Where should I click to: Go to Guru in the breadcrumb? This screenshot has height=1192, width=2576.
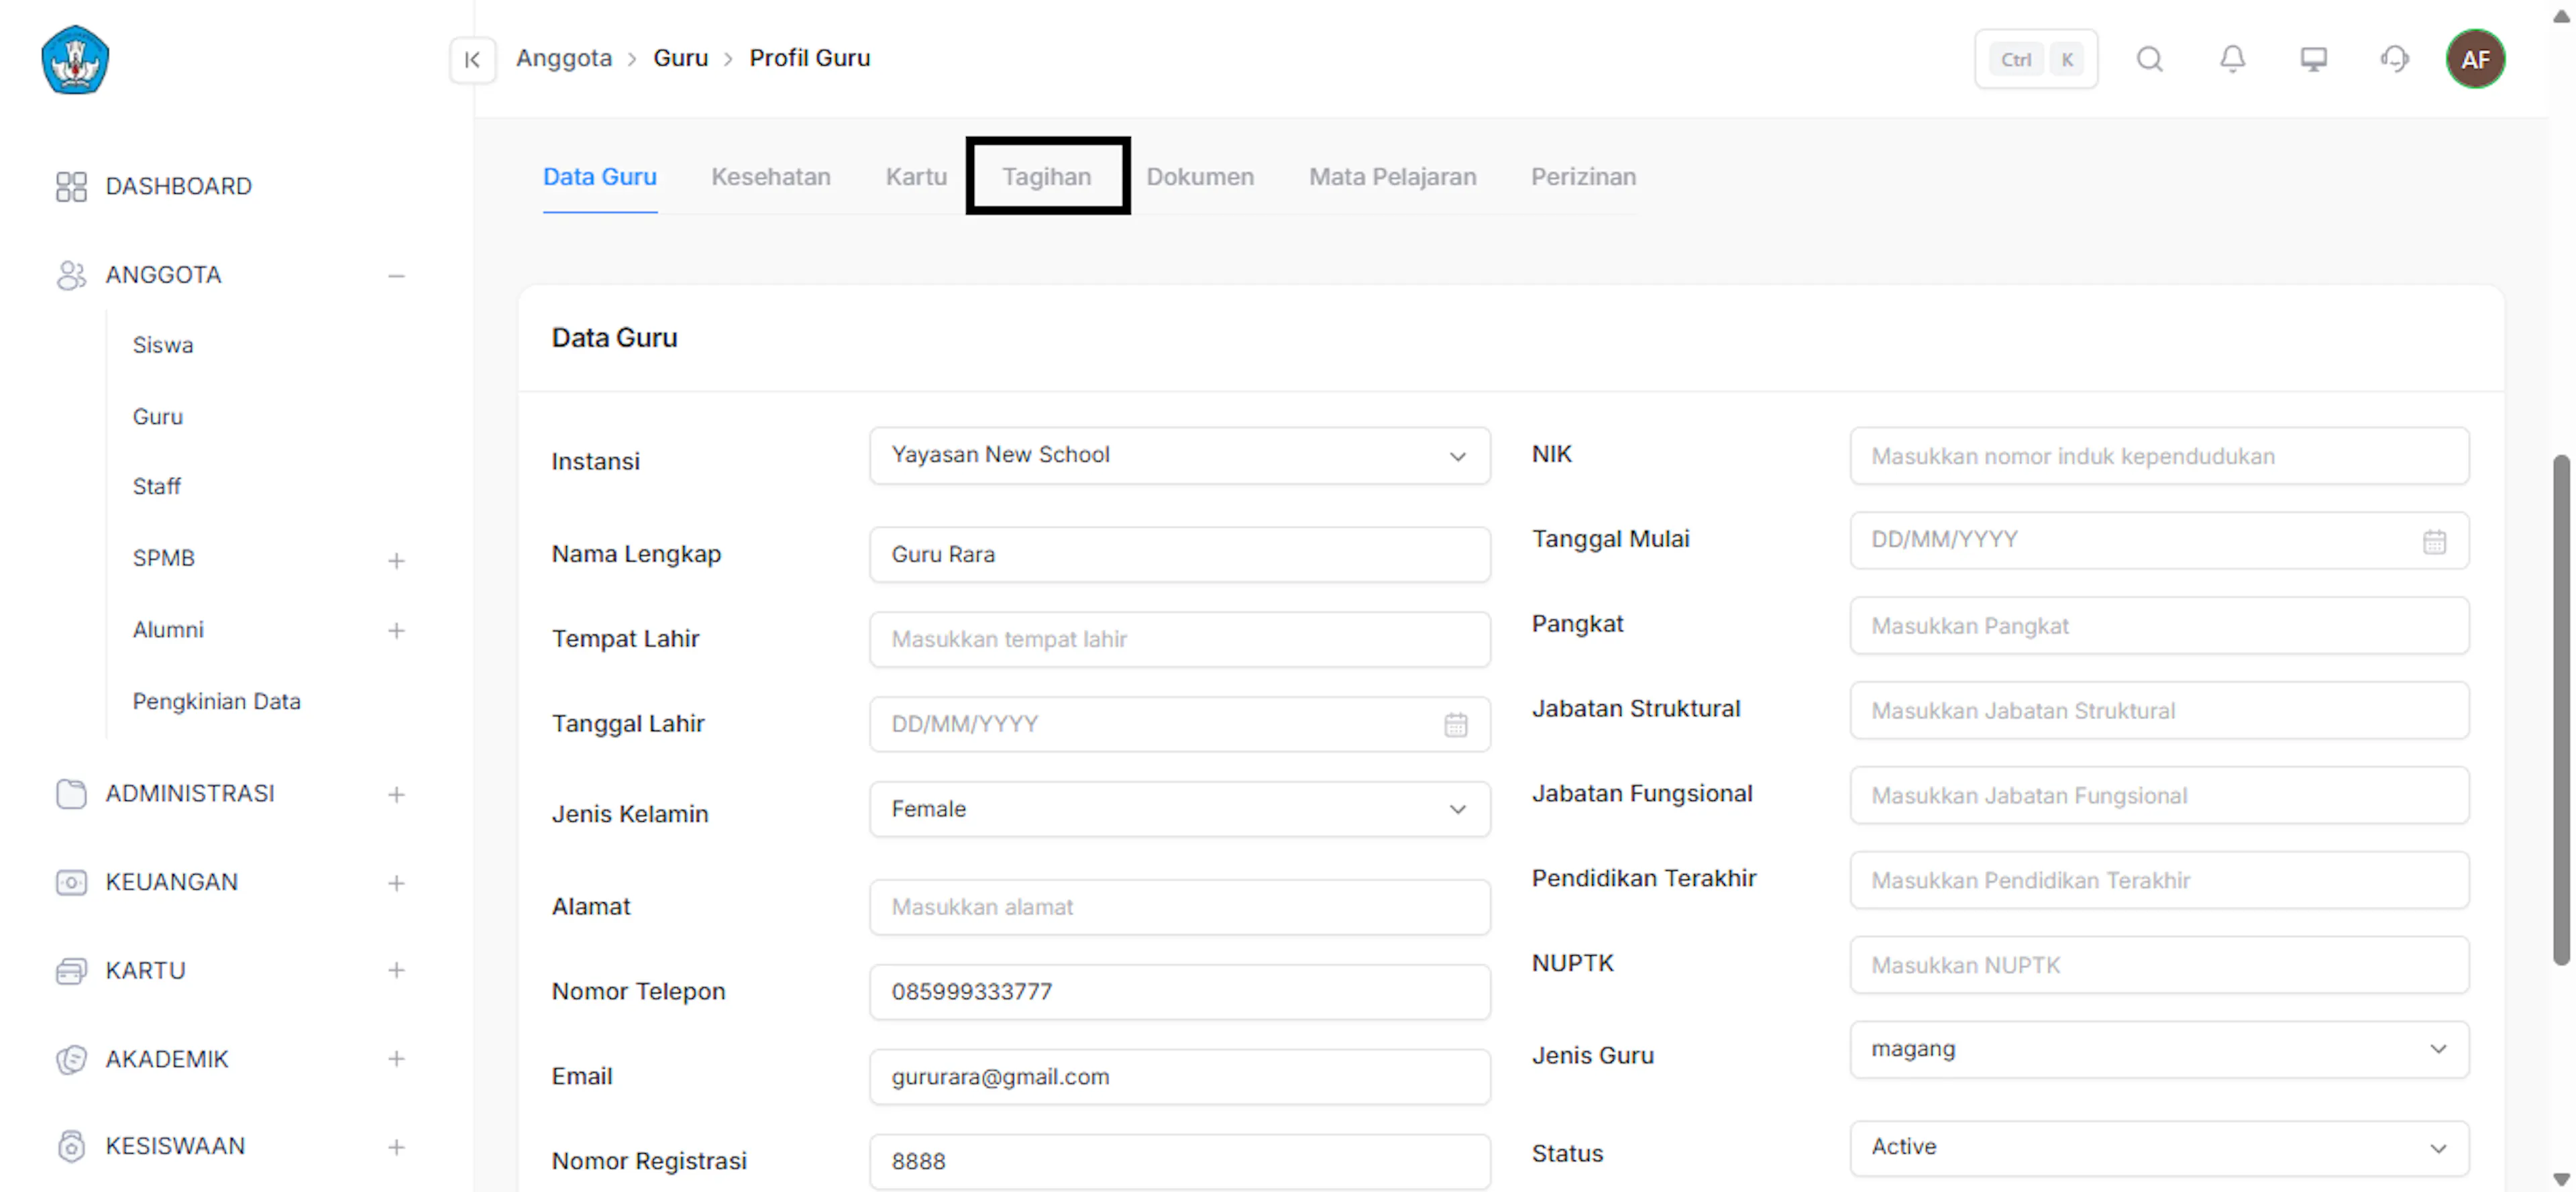[x=680, y=58]
